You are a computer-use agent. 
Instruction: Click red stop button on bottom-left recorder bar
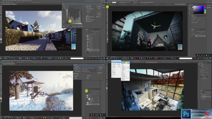pyautogui.click(x=93, y=115)
